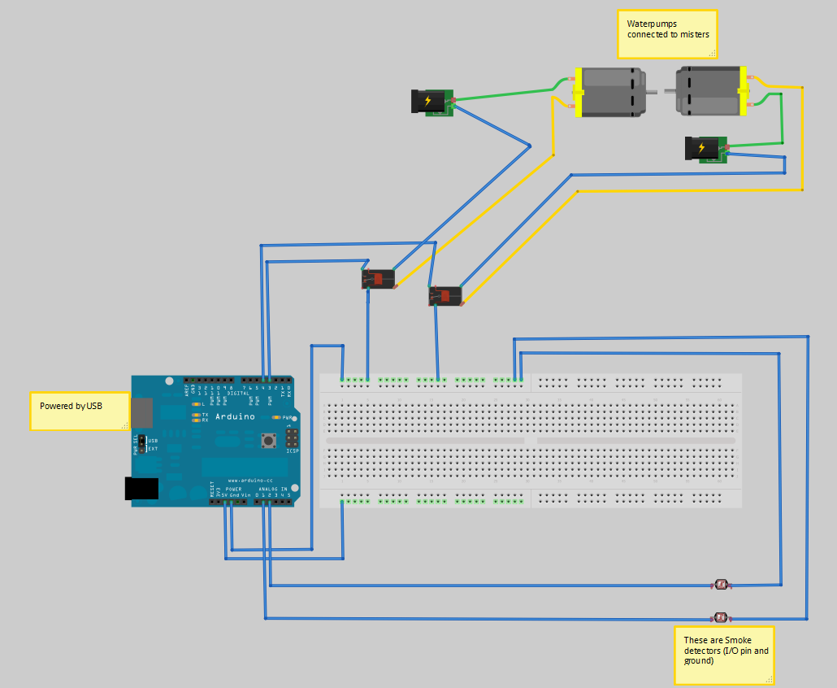The height and width of the screenshot is (688, 837).
Task: Click the power supply module below the right motor
Action: click(705, 149)
